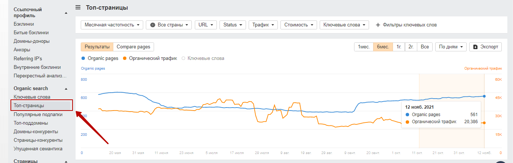Open the Status filter dropdown
Image resolution: width=513 pixels, height=163 pixels.
point(232,25)
